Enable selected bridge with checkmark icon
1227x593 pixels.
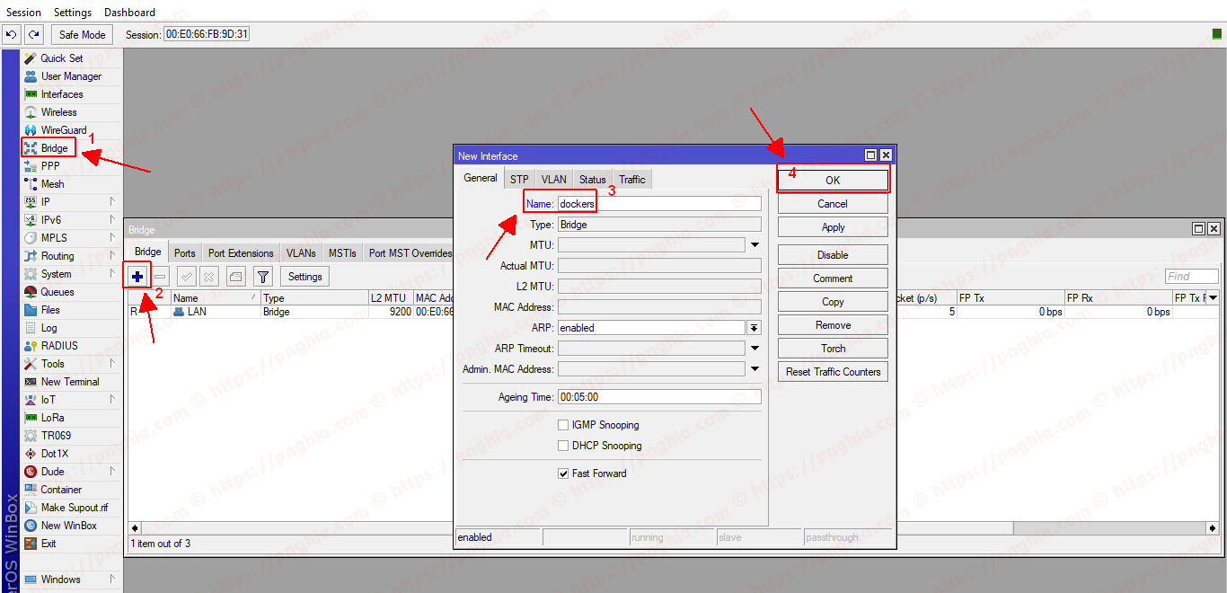click(x=187, y=277)
